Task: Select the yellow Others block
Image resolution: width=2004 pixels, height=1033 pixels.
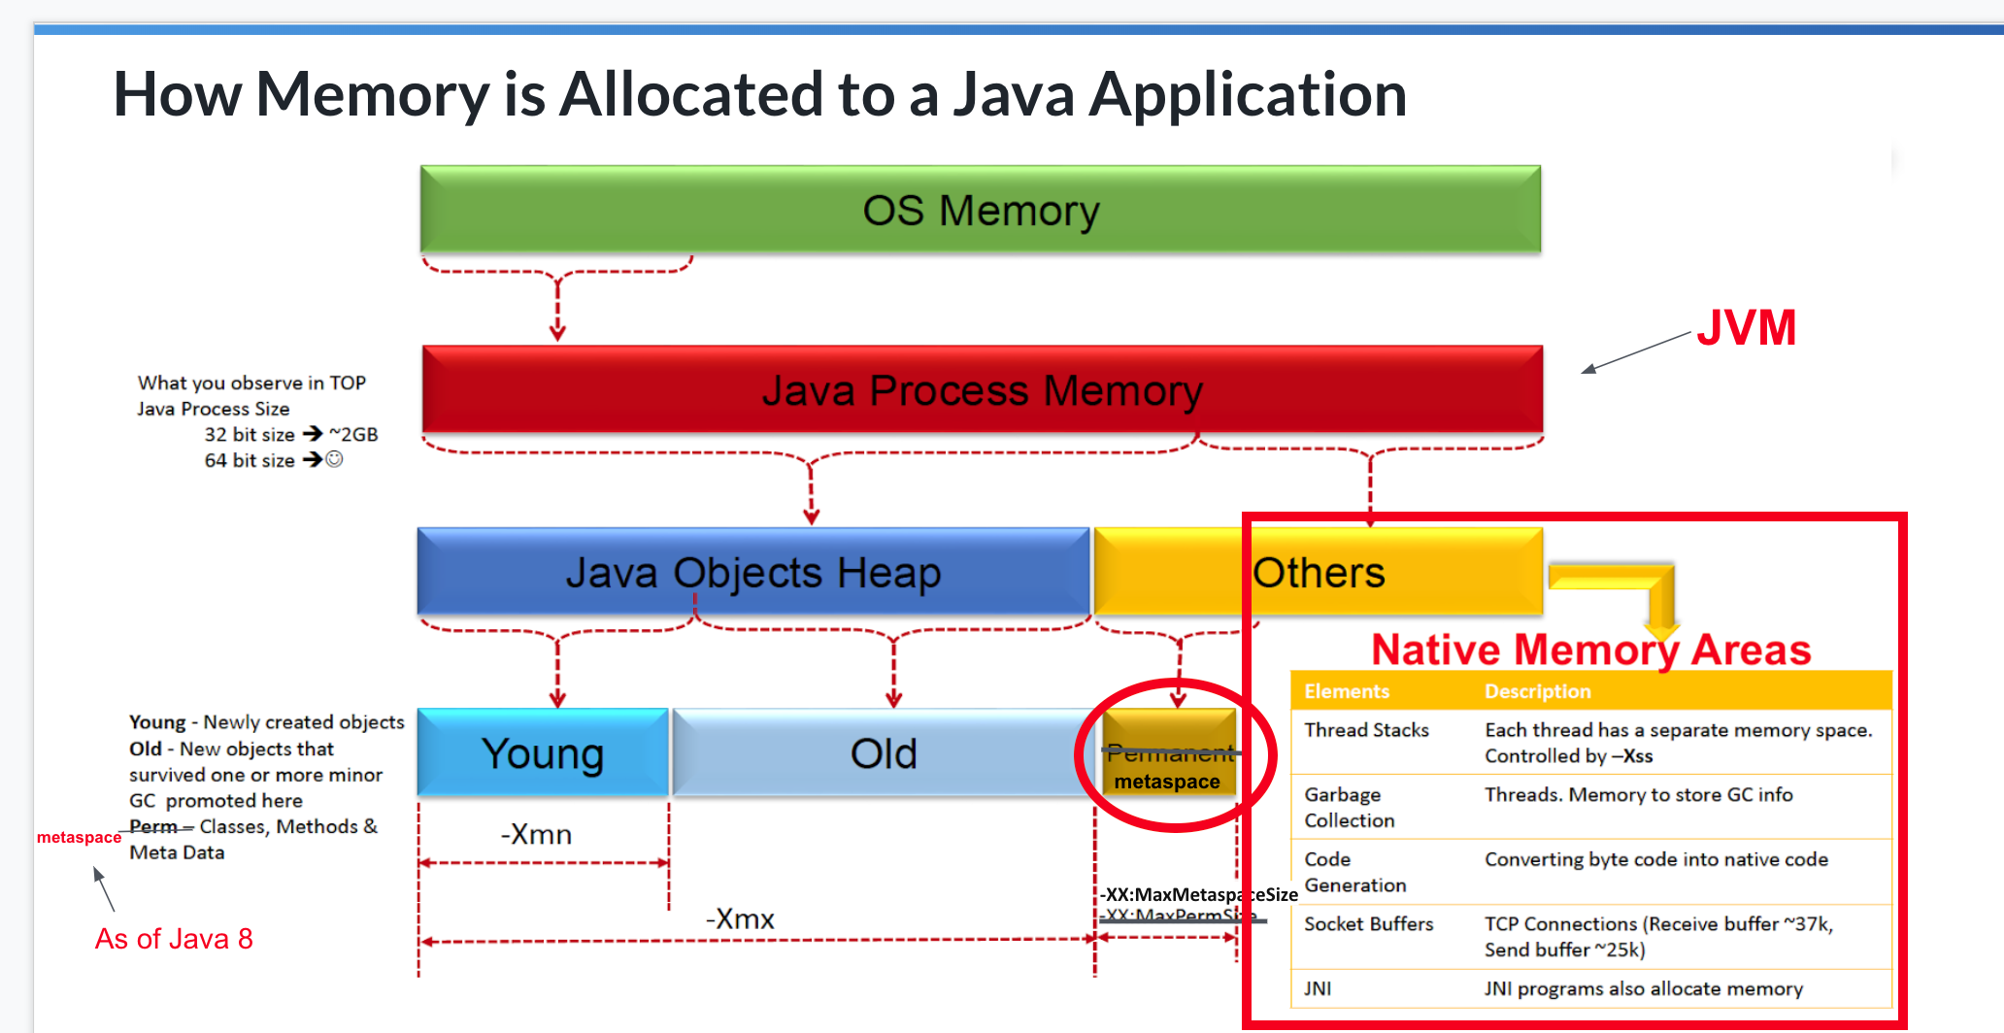Action: click(x=1319, y=572)
